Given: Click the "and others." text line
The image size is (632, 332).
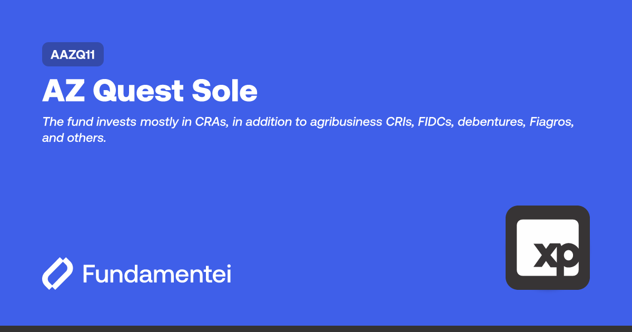Looking at the screenshot, I should pos(75,139).
